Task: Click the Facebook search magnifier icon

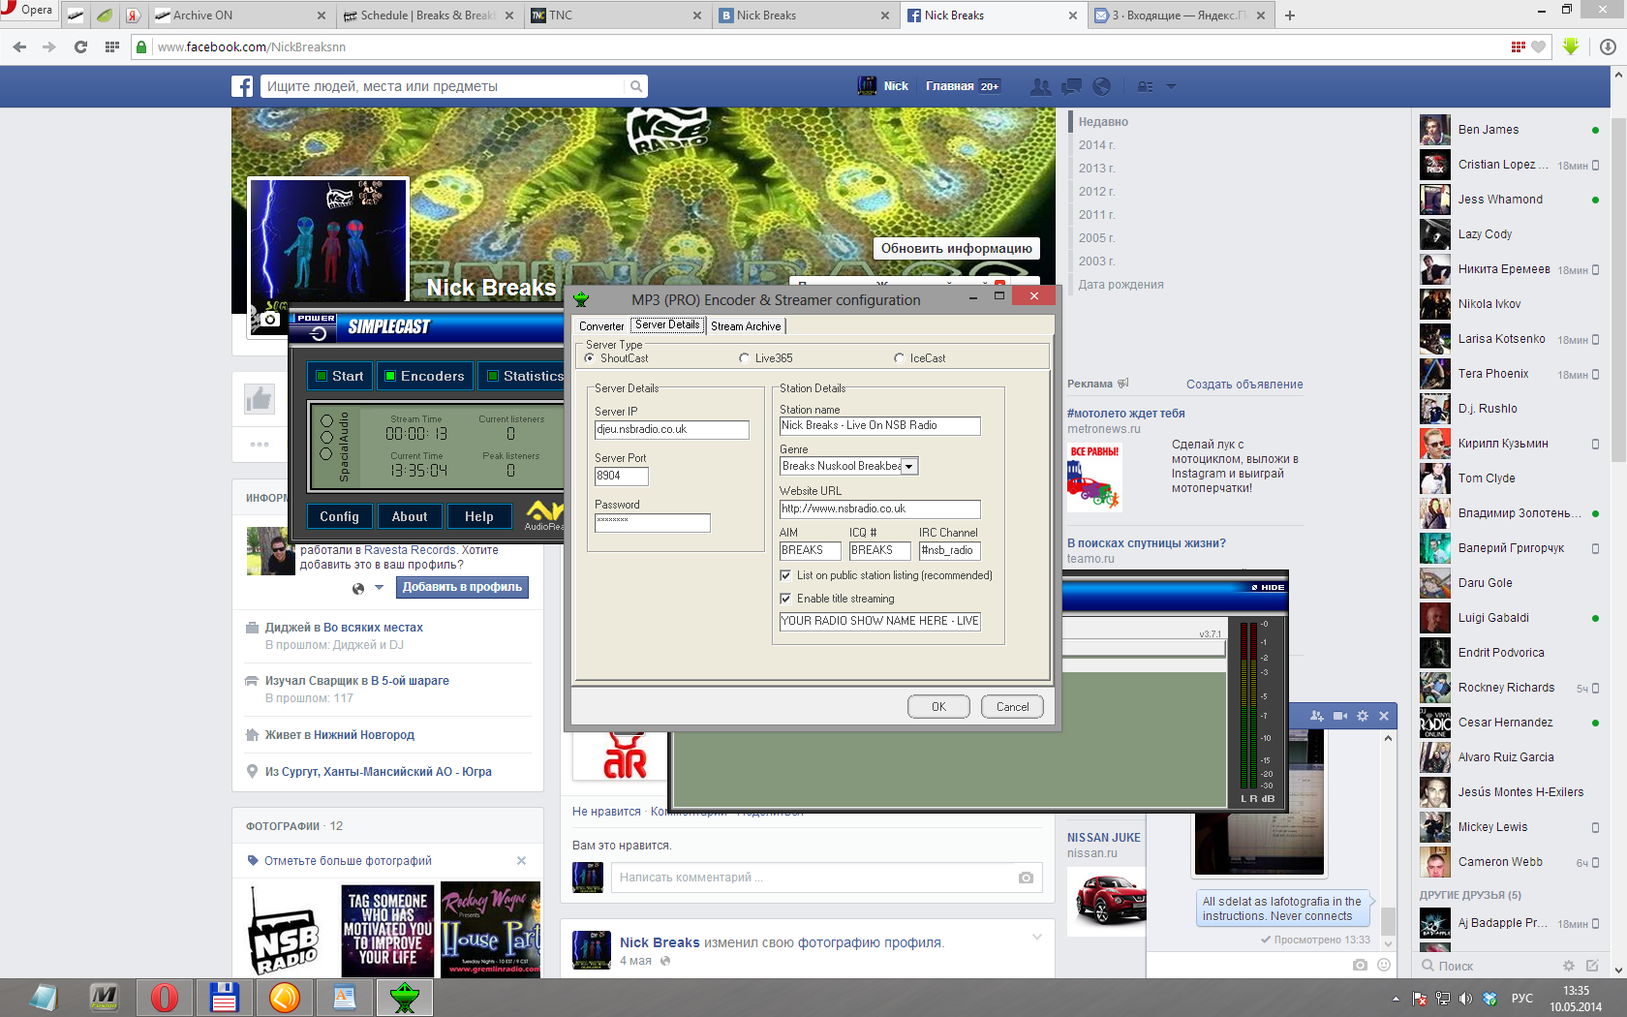Action: pos(636,86)
